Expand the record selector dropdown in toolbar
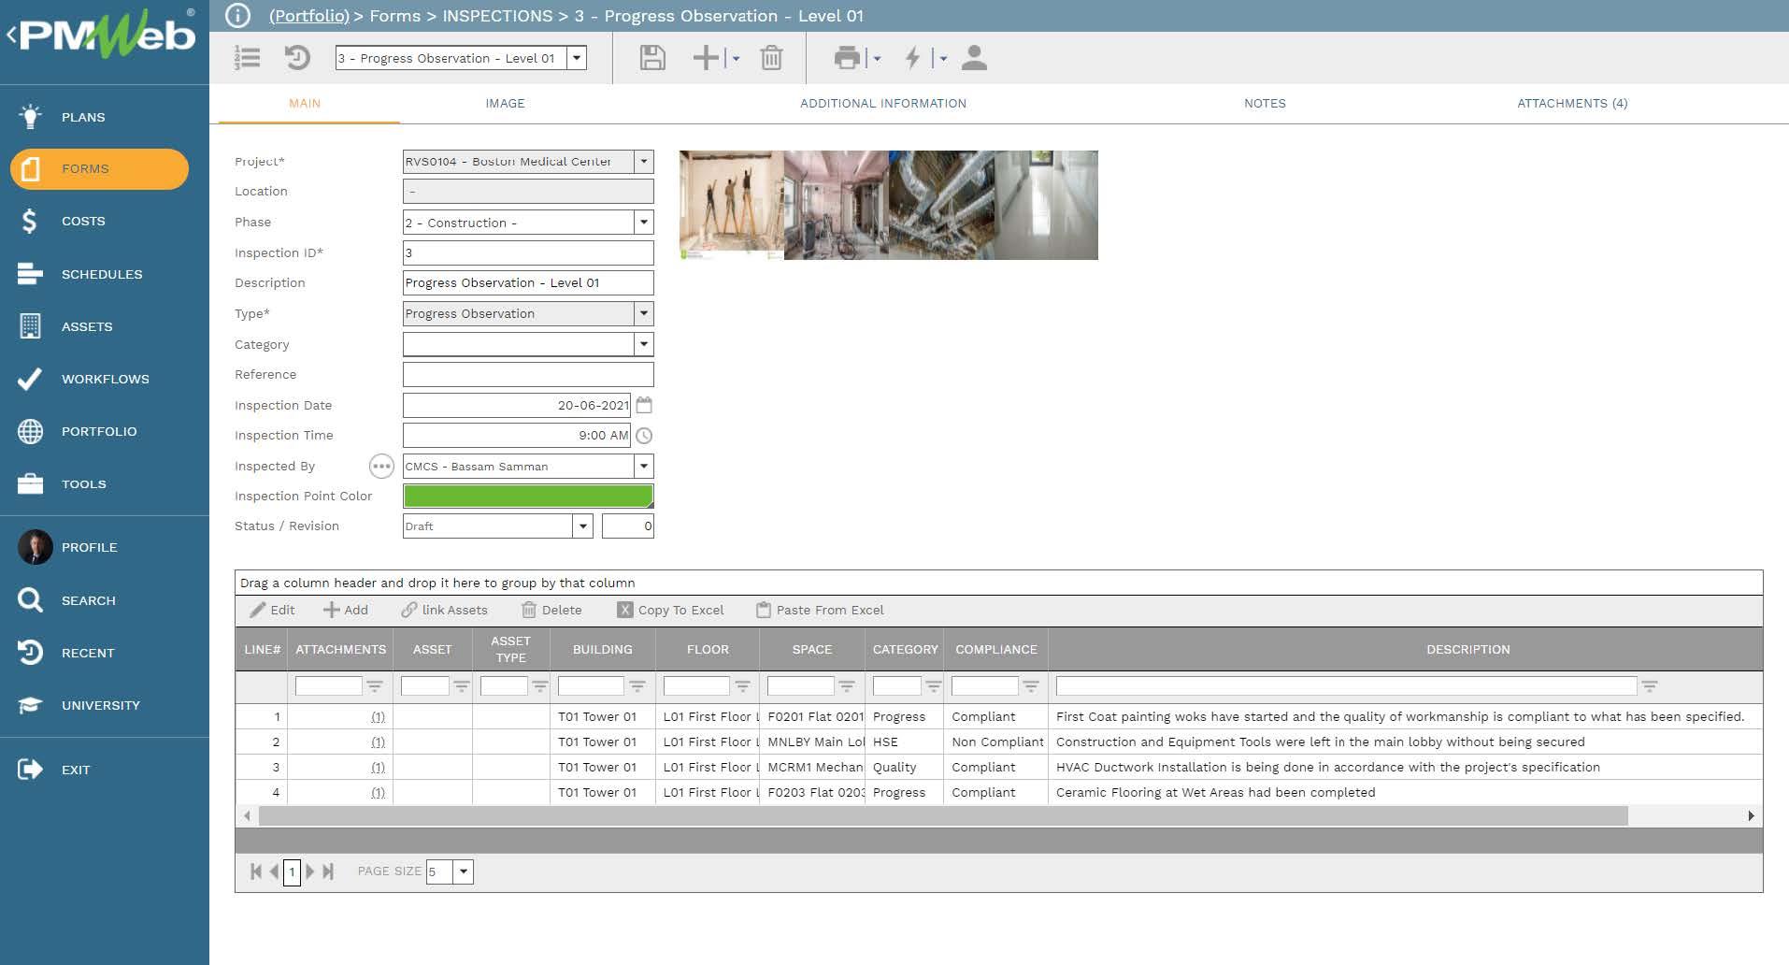Screen dimensions: 1789x965 [x=577, y=58]
